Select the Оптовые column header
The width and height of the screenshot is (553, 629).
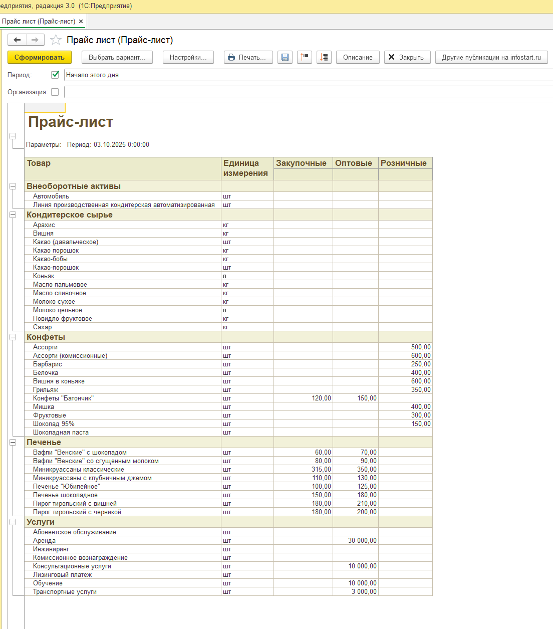tap(355, 163)
